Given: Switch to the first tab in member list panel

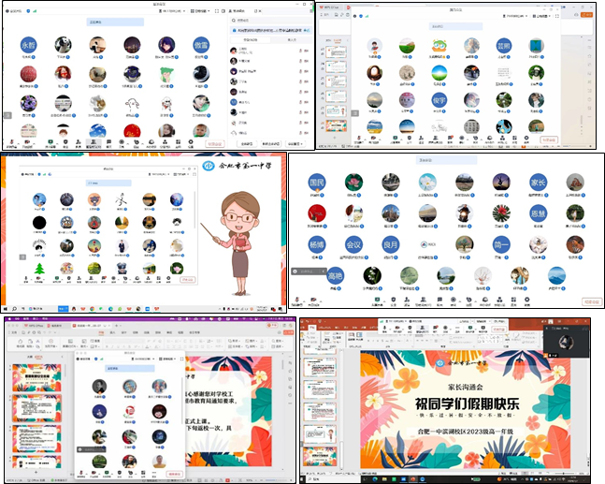Looking at the screenshot, I should pyautogui.click(x=251, y=39).
